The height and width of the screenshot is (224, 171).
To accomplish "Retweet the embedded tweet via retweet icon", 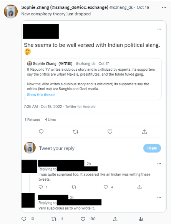I will (x=75, y=131).
